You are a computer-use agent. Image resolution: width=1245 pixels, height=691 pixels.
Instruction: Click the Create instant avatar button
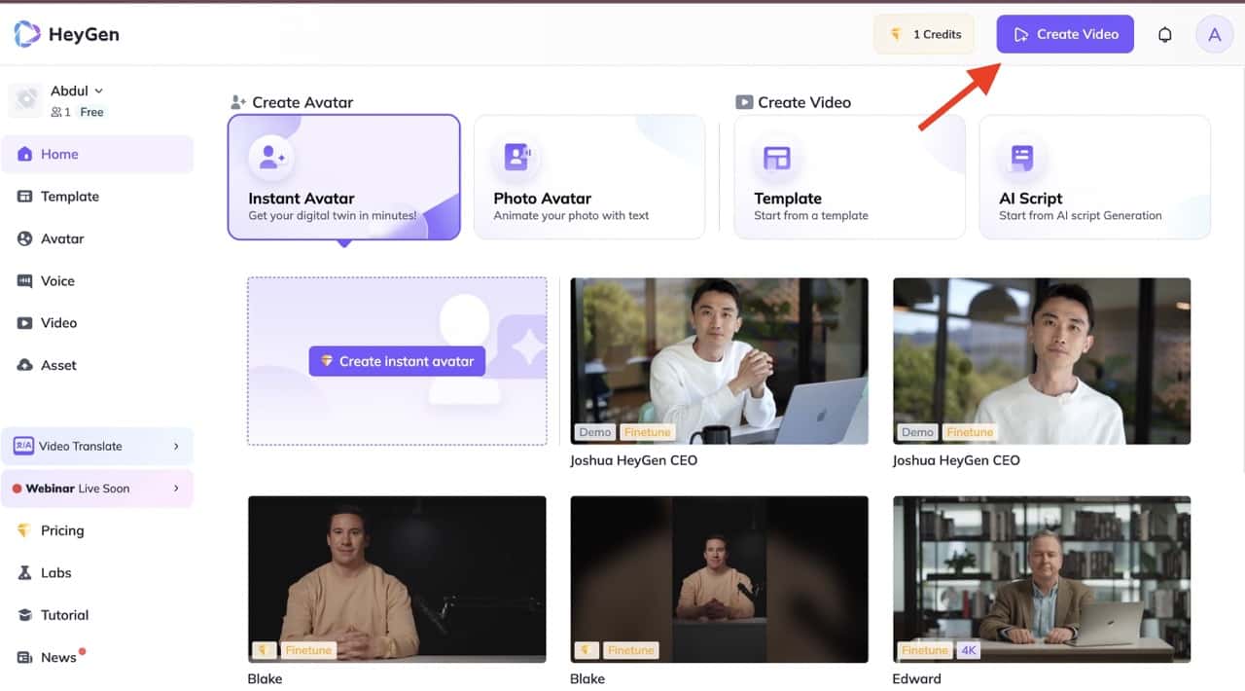point(397,360)
